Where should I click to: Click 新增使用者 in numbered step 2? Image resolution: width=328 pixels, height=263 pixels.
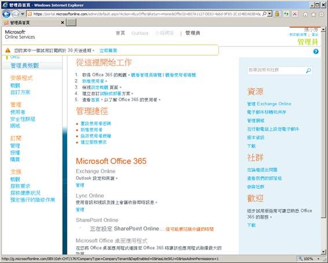click(93, 81)
